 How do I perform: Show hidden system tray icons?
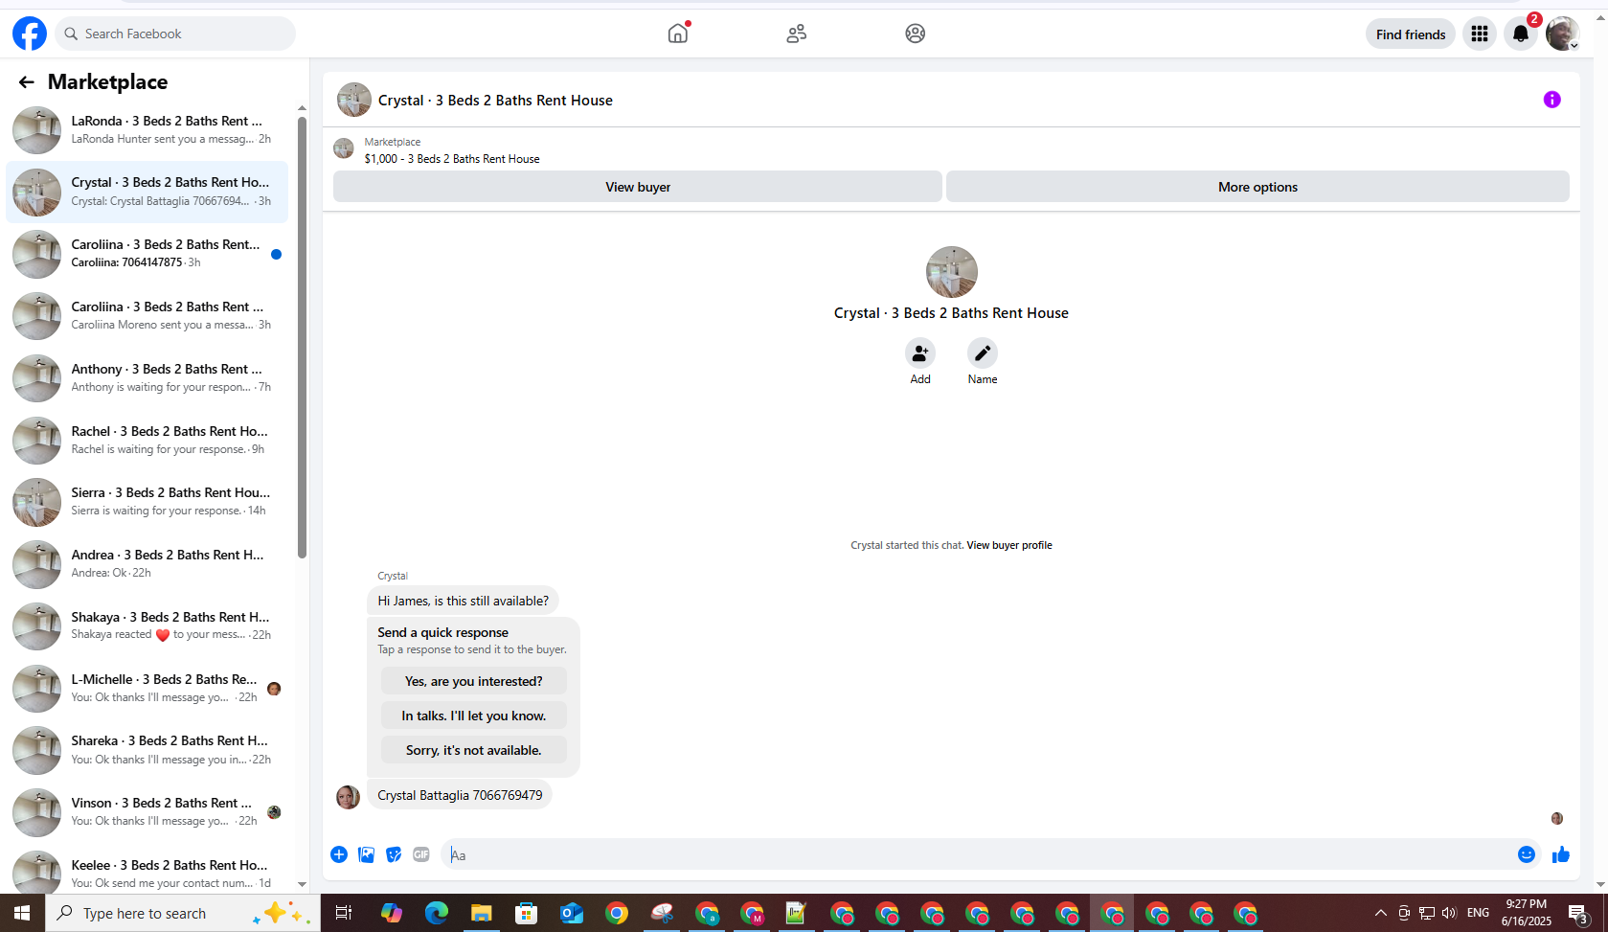click(x=1380, y=913)
